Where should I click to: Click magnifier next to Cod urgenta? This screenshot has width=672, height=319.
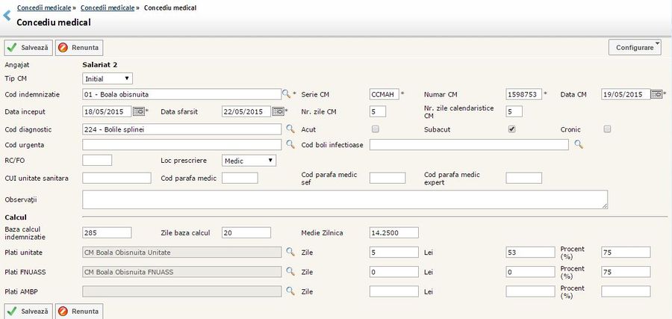[x=290, y=144]
